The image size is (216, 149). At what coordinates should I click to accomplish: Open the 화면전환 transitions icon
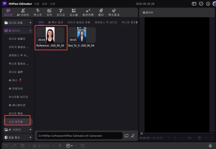tap(88, 11)
